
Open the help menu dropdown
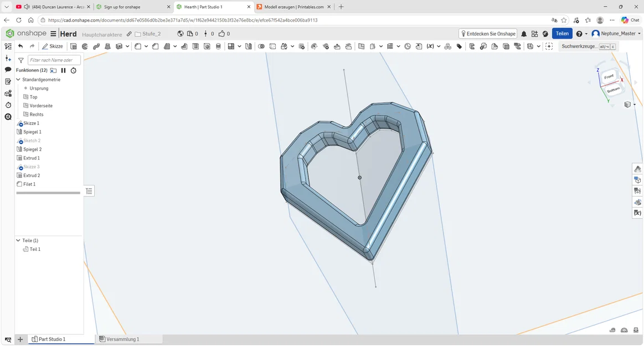coord(586,34)
